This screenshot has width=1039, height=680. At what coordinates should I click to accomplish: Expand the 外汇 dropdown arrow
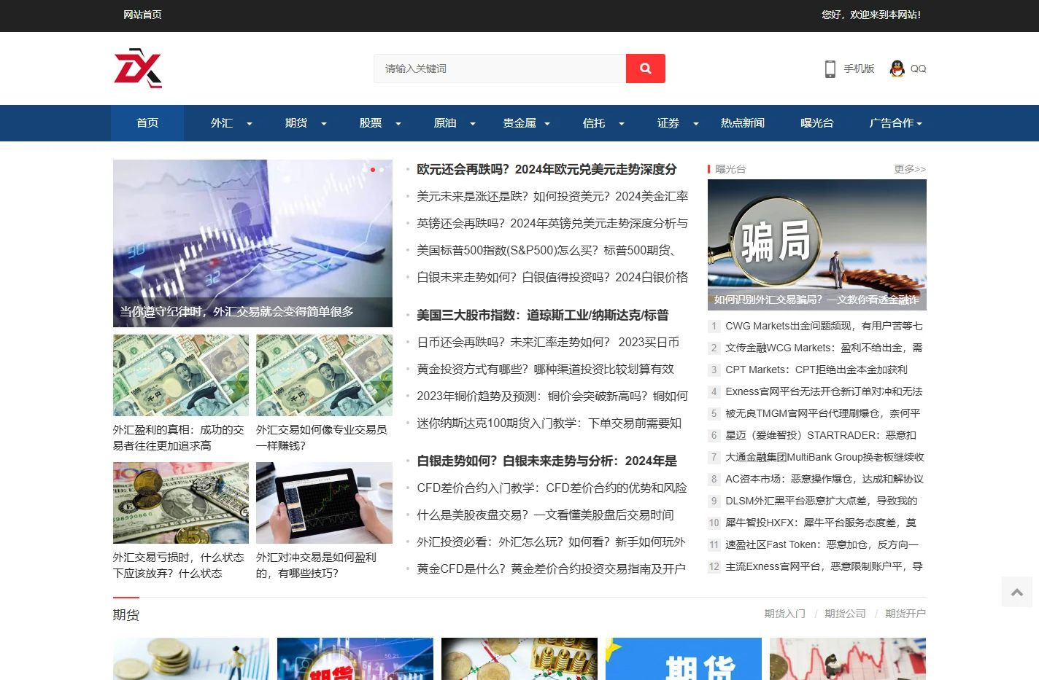tap(250, 124)
